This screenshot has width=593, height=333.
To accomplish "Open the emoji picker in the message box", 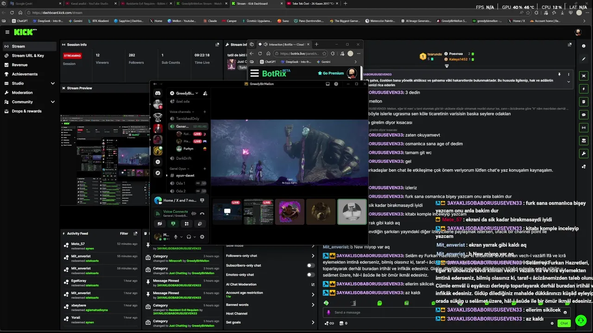I will (565, 312).
